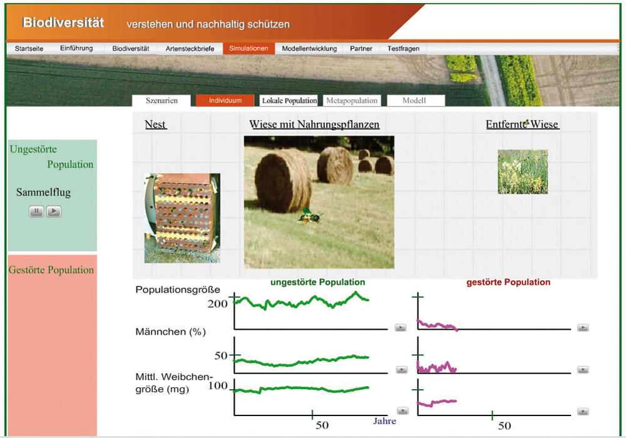The height and width of the screenshot is (438, 626).
Task: Click the Entfernte Wiese heading link
Action: tap(522, 125)
